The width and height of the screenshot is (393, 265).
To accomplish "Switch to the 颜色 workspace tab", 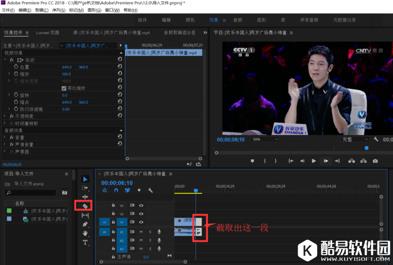I will point(190,20).
